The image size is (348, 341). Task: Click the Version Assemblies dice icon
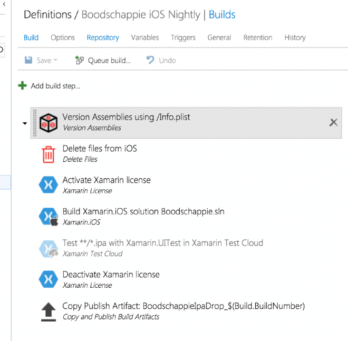(x=49, y=123)
